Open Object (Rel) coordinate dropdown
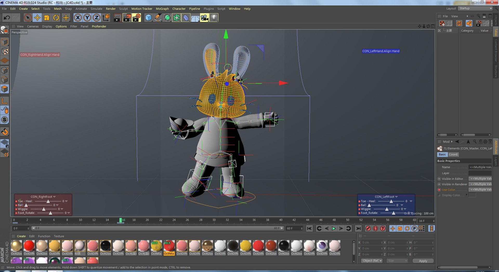 [x=372, y=261]
